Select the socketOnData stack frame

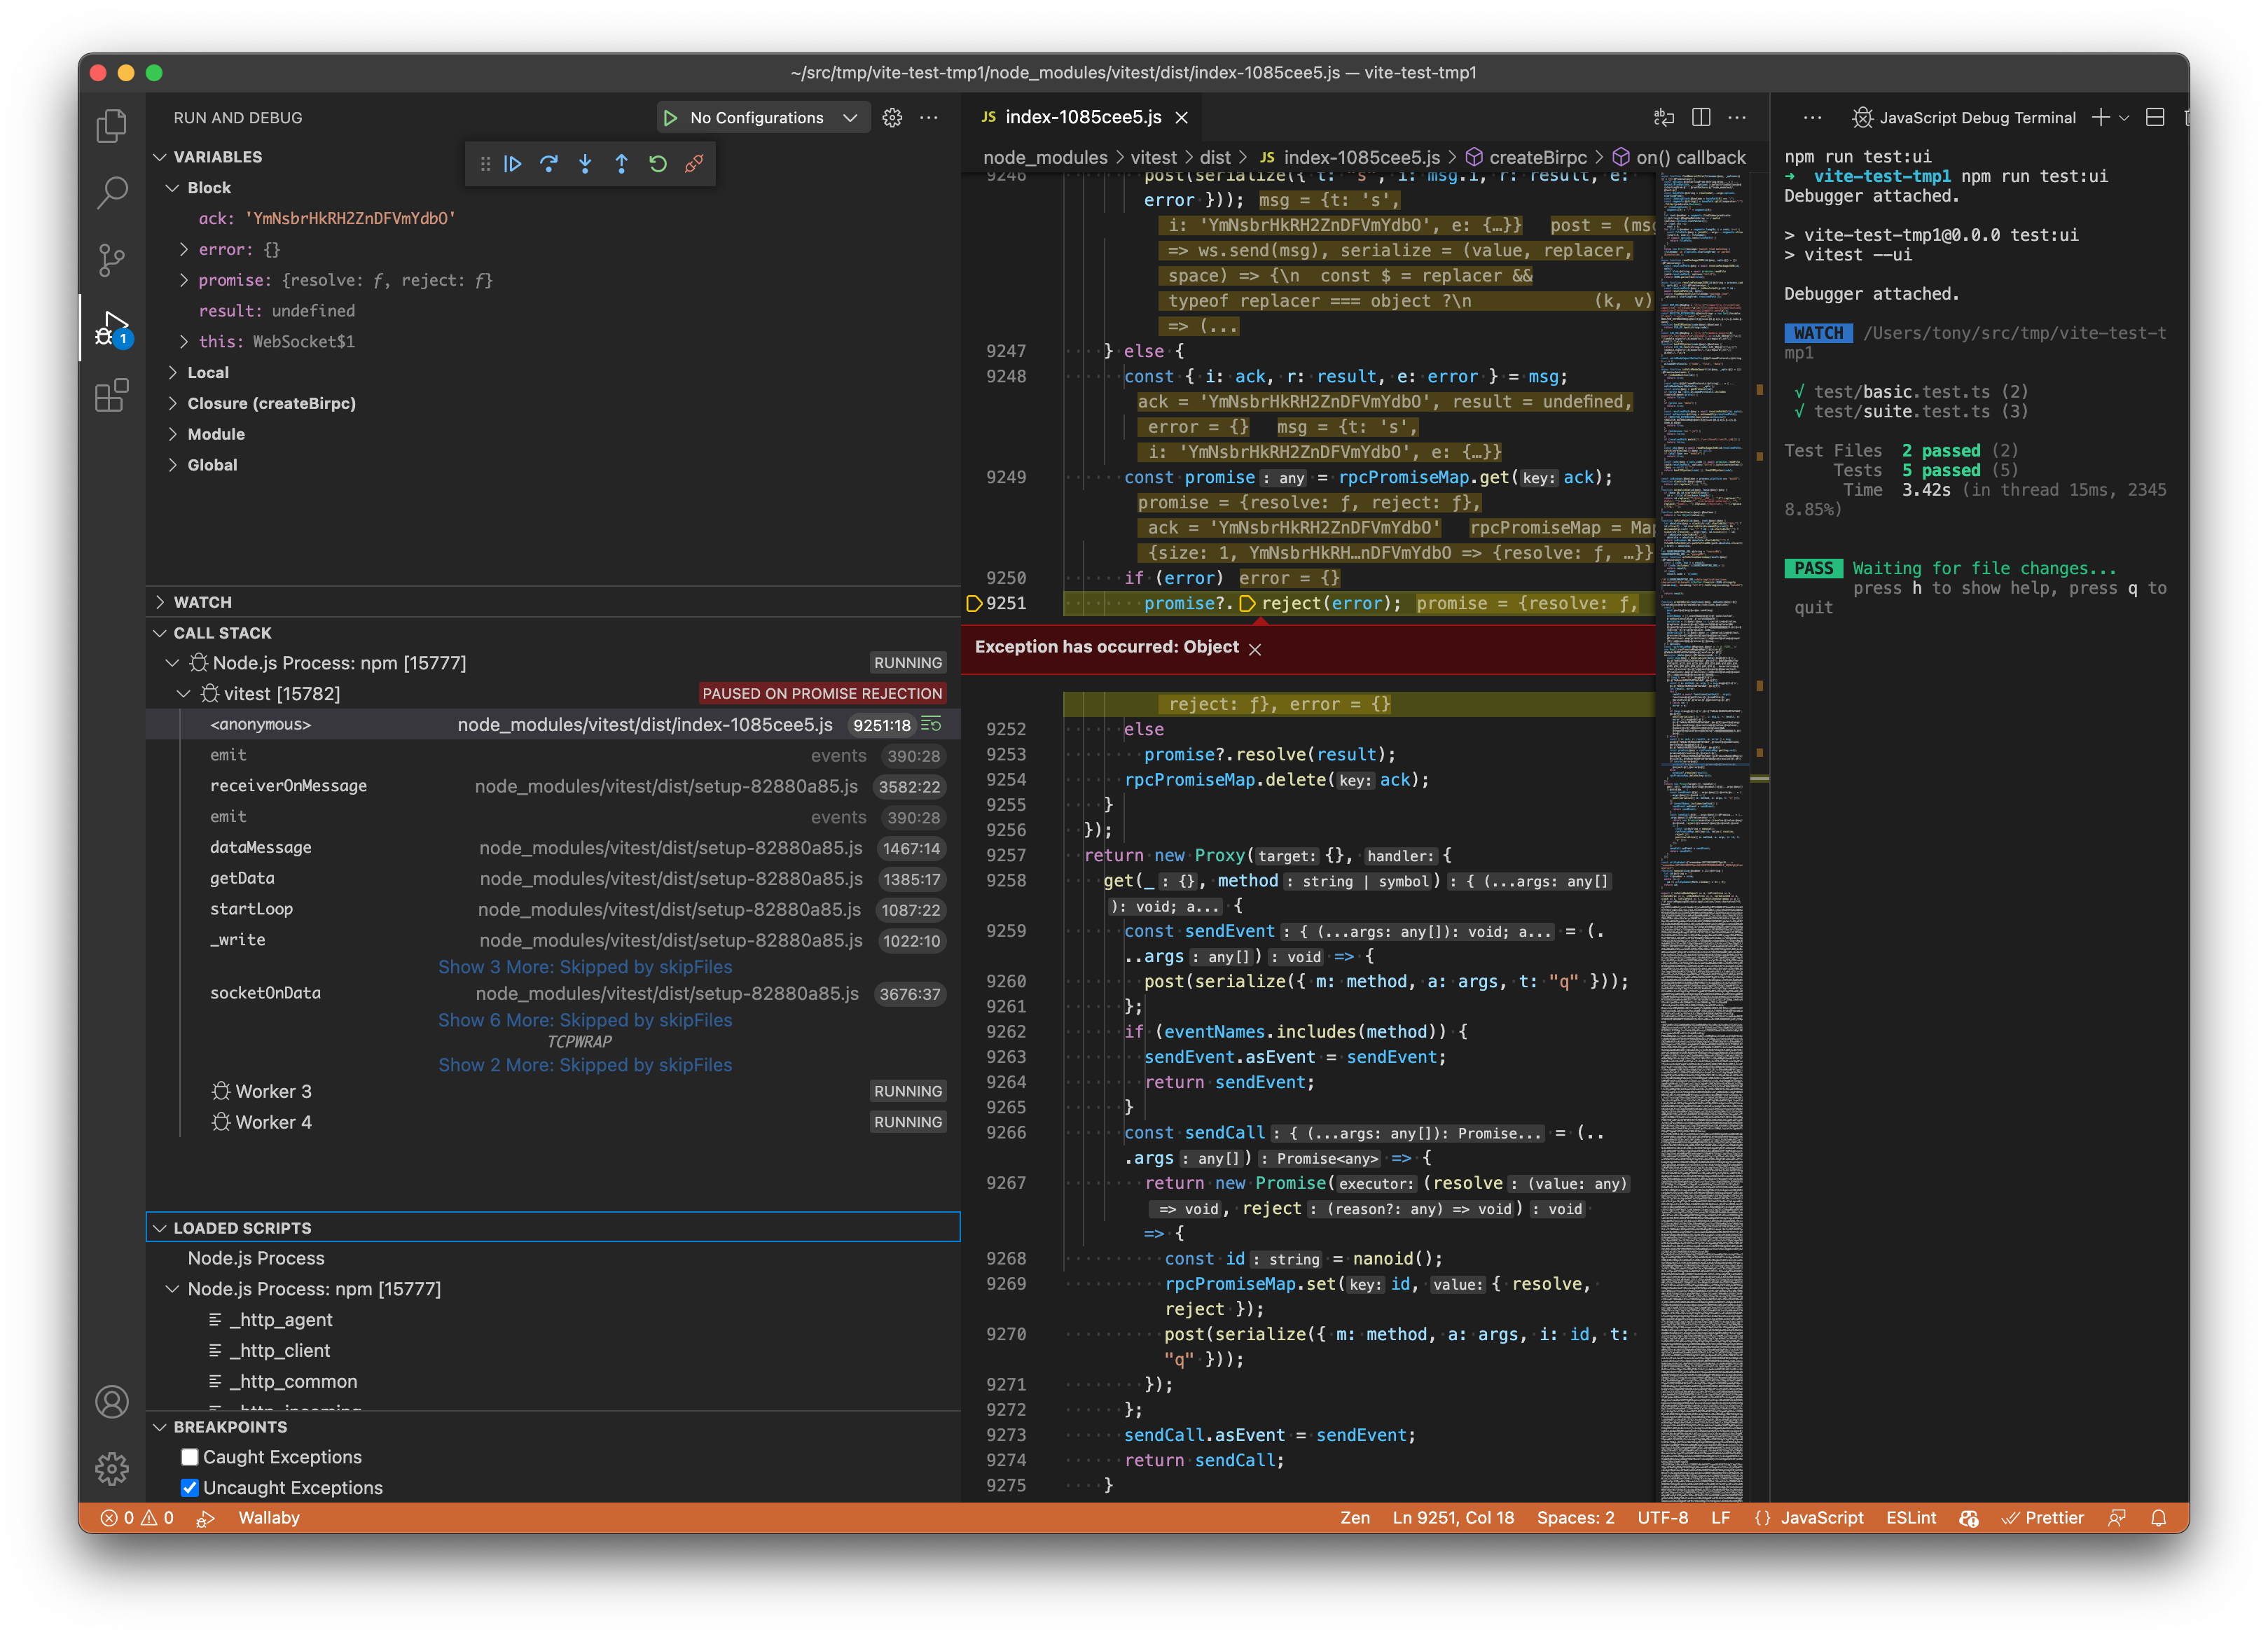coord(265,992)
